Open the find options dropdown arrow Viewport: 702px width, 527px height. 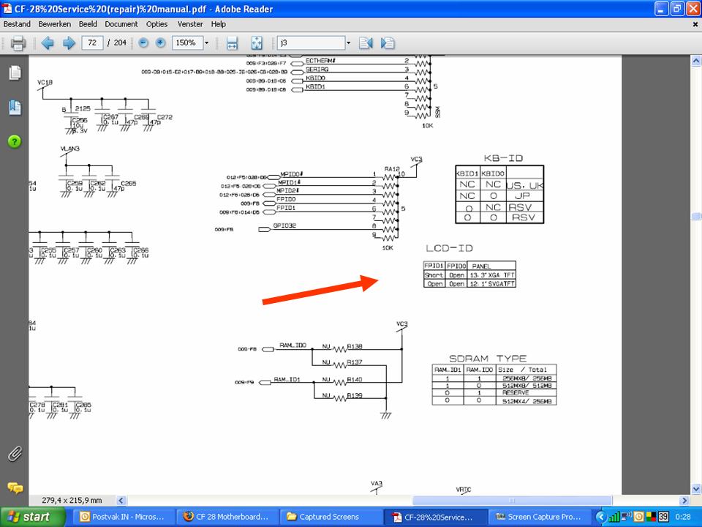tap(348, 43)
